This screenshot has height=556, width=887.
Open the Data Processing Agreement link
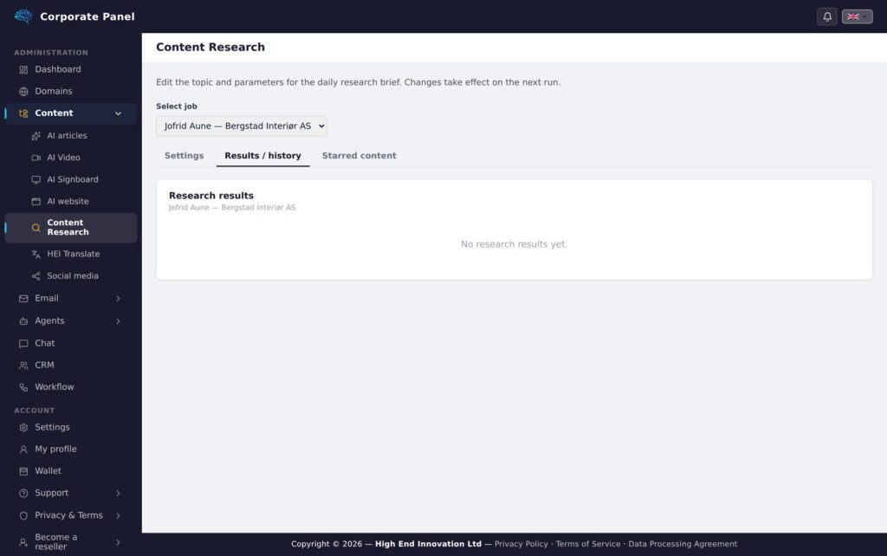[683, 544]
